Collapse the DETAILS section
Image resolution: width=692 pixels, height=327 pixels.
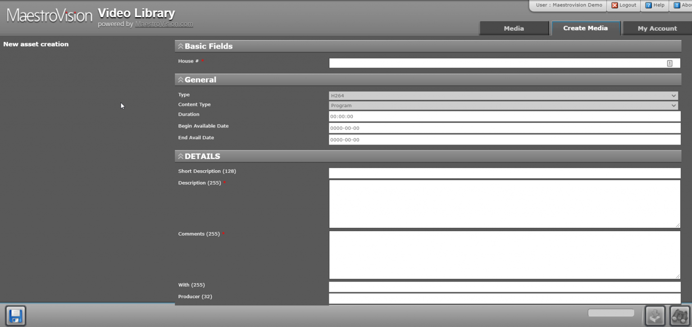(x=180, y=156)
